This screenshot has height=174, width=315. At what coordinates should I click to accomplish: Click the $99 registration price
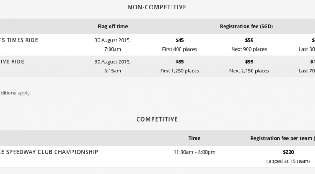point(249,61)
